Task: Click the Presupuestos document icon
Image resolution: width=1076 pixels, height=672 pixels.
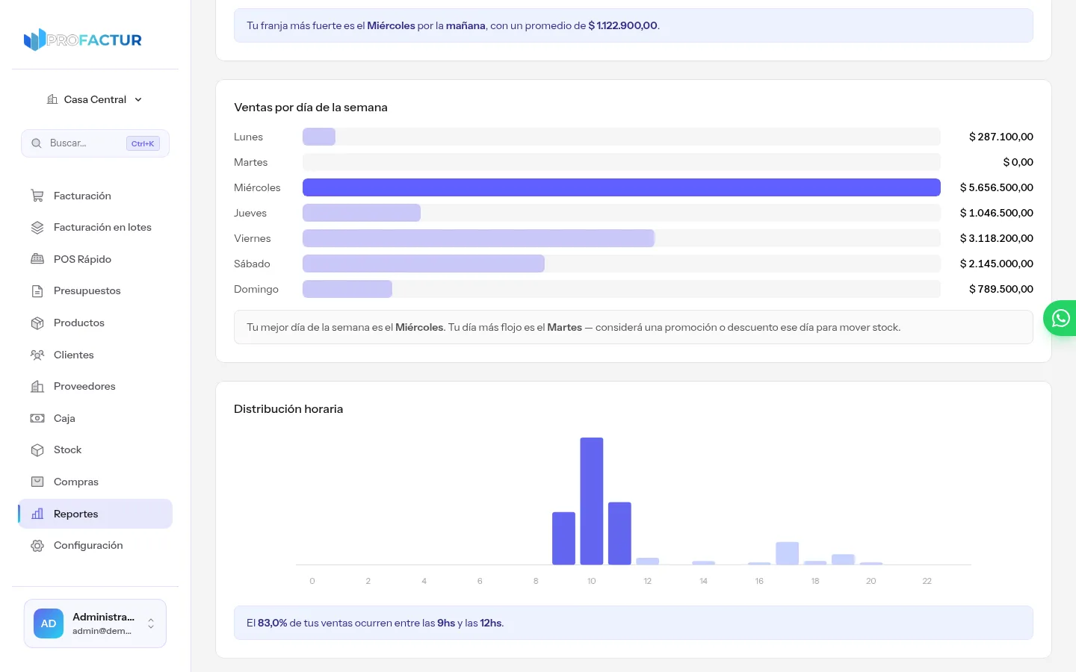Action: tap(37, 291)
